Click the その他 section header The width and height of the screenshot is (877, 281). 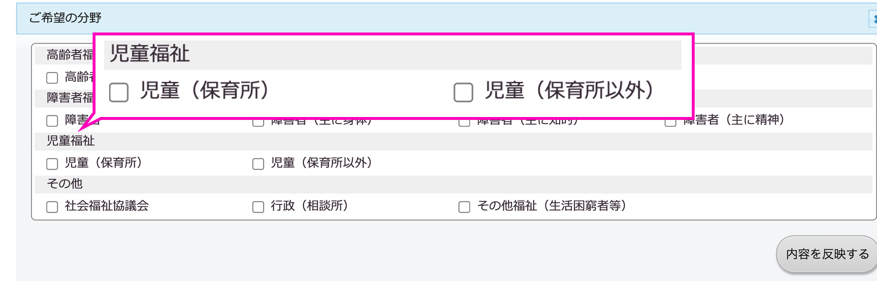[65, 184]
